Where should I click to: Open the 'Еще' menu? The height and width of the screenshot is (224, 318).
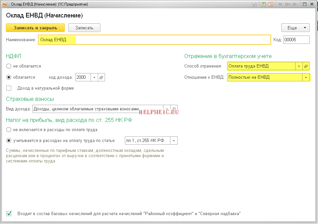click(x=295, y=28)
